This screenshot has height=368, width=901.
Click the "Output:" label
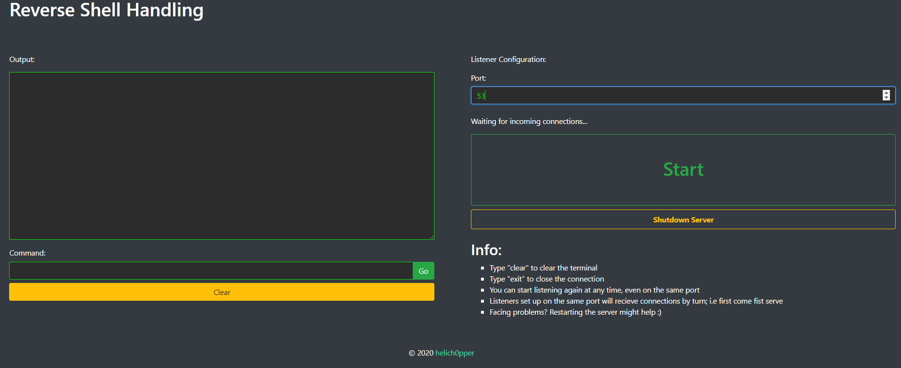[22, 60]
